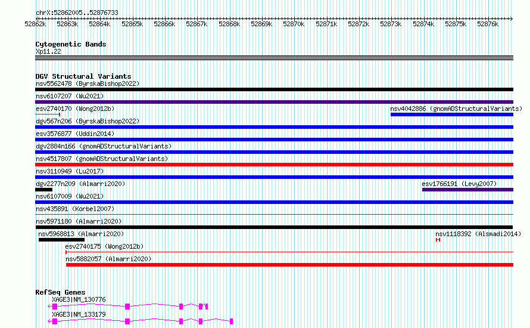Select nsv5971180 (Almarri2020) label
530x328 pixels.
click(79, 221)
